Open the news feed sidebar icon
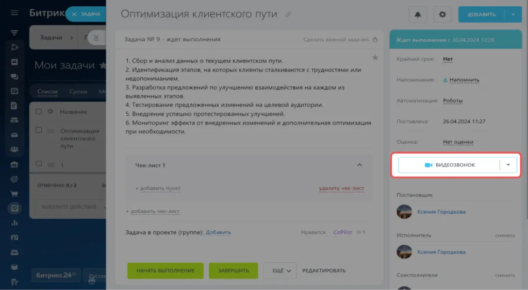 (14, 62)
